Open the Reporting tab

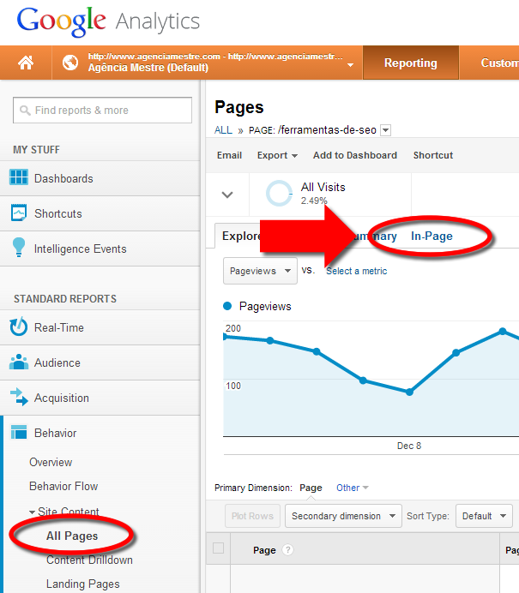(410, 63)
